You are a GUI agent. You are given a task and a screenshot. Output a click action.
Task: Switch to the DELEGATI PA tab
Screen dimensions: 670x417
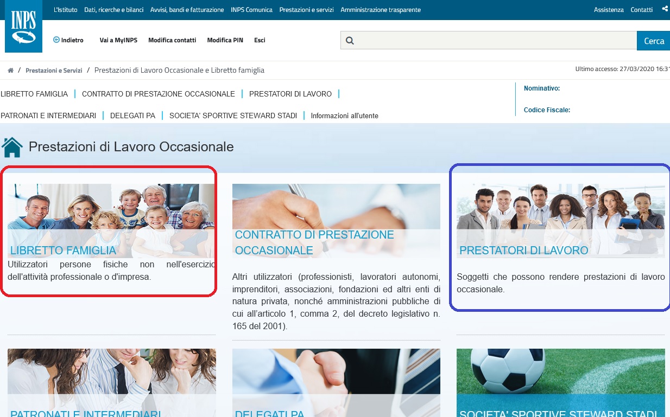(132, 115)
